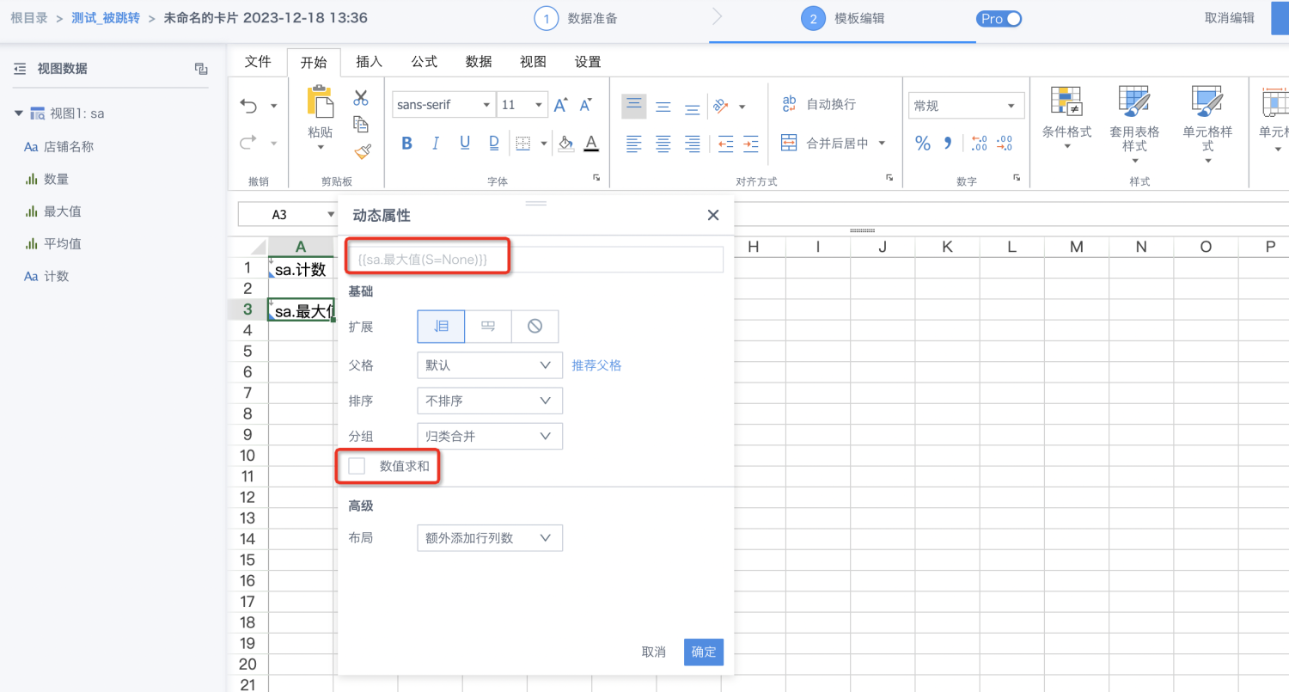This screenshot has height=692, width=1289.
Task: Toggle bold formatting
Action: click(x=407, y=143)
